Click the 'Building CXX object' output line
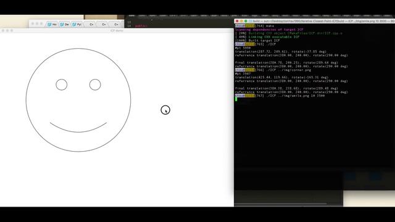The height and width of the screenshot is (222, 395). point(289,33)
